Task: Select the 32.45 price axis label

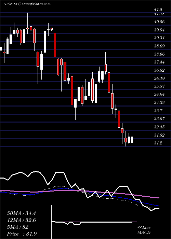Action: [x=159, y=127]
